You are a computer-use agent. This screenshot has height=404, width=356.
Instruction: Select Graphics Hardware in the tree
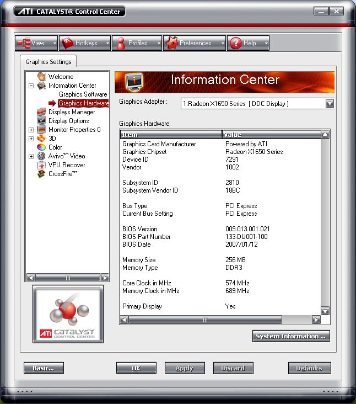click(83, 103)
